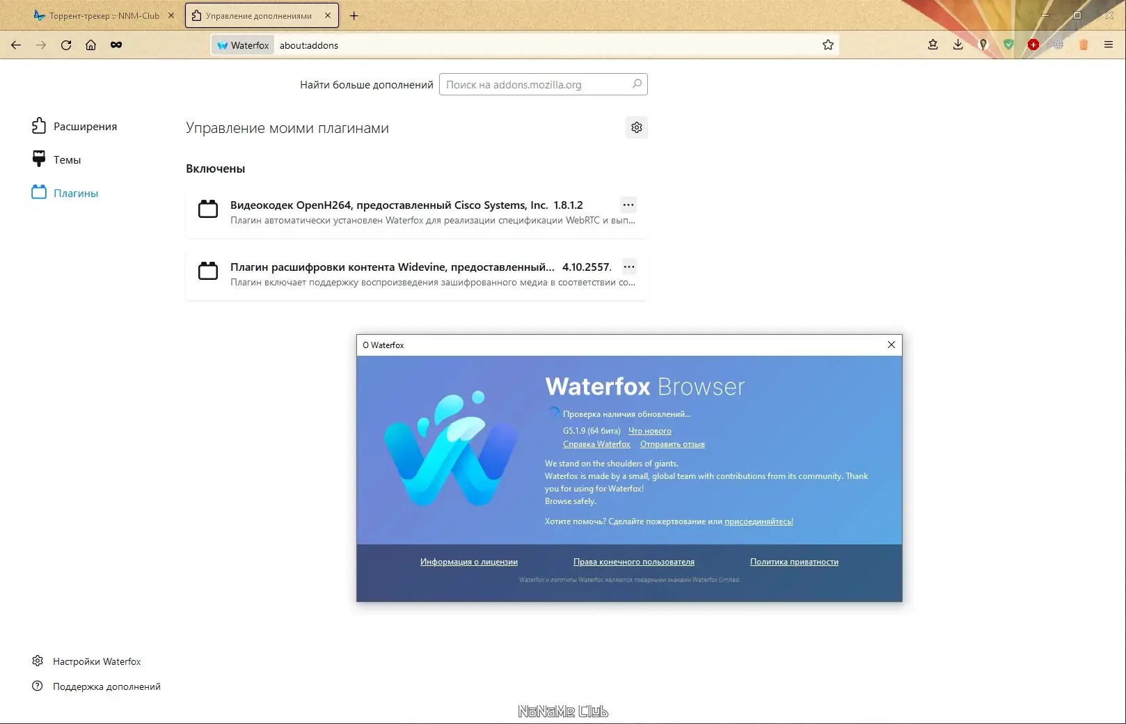1126x724 pixels.
Task: Open Поддержка дополнений help link
Action: click(x=96, y=686)
